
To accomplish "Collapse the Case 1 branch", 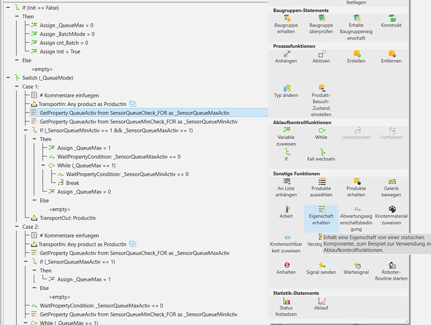I will click(x=16, y=86).
